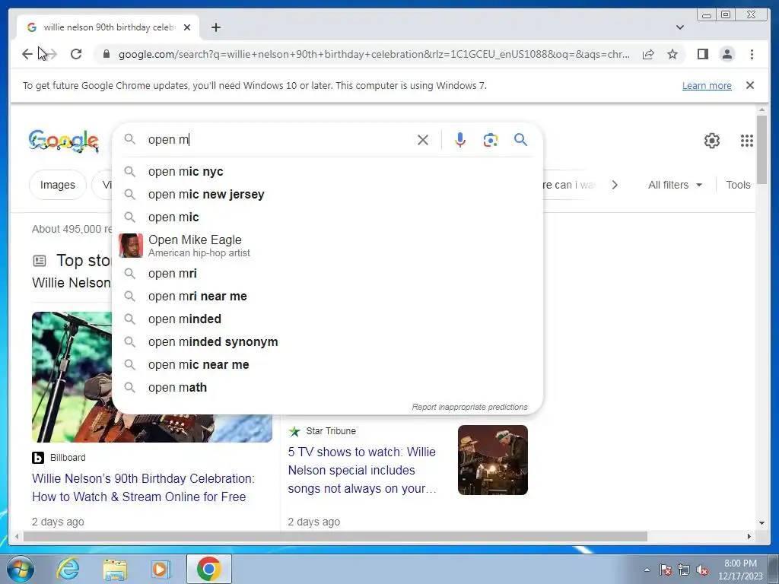Click Star Tribune article thumbnail image

pyautogui.click(x=493, y=460)
